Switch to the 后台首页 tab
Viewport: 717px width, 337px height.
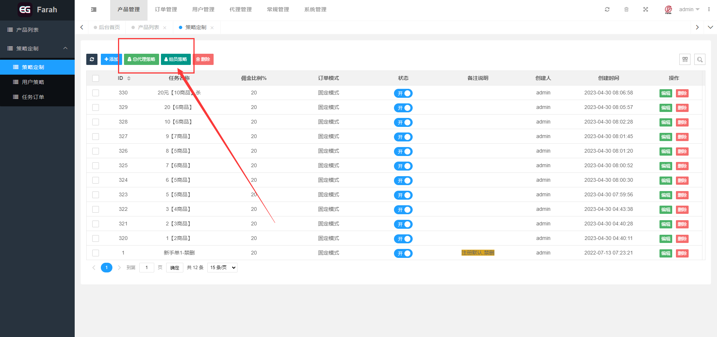click(109, 28)
